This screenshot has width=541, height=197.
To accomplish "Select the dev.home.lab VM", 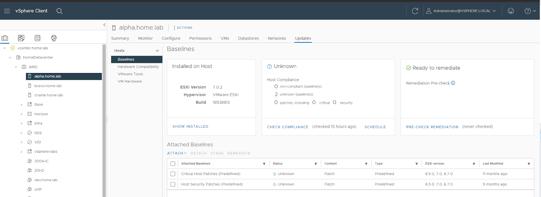I will pyautogui.click(x=46, y=180).
